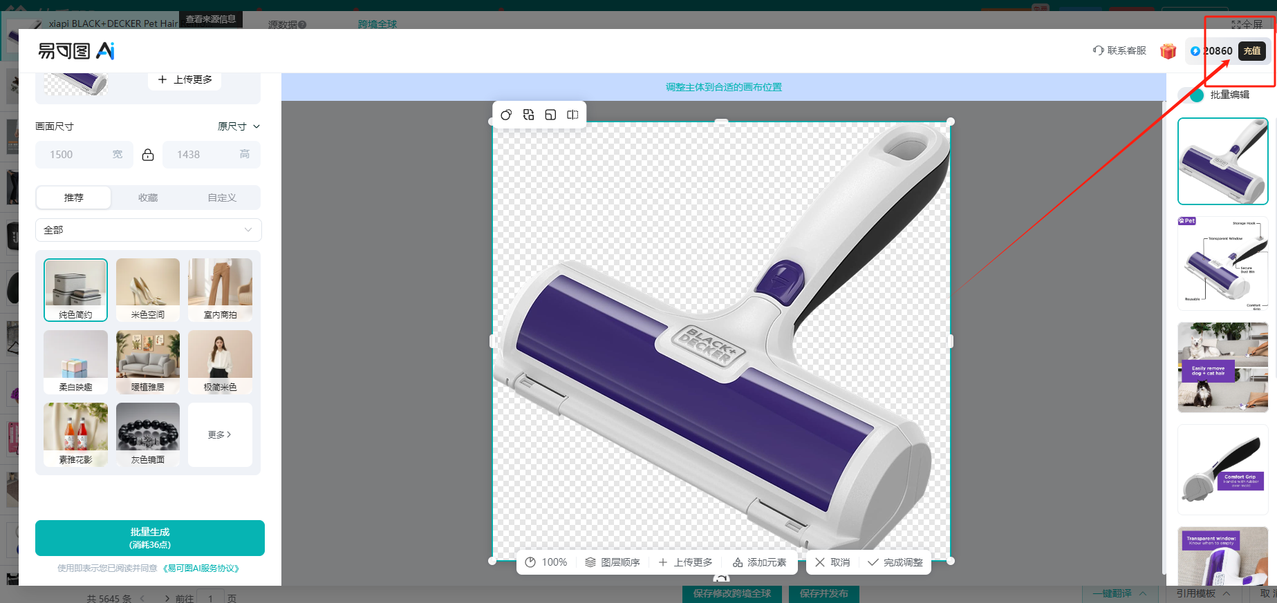
Task: Click the aspect ratio lock icon
Action: click(148, 155)
